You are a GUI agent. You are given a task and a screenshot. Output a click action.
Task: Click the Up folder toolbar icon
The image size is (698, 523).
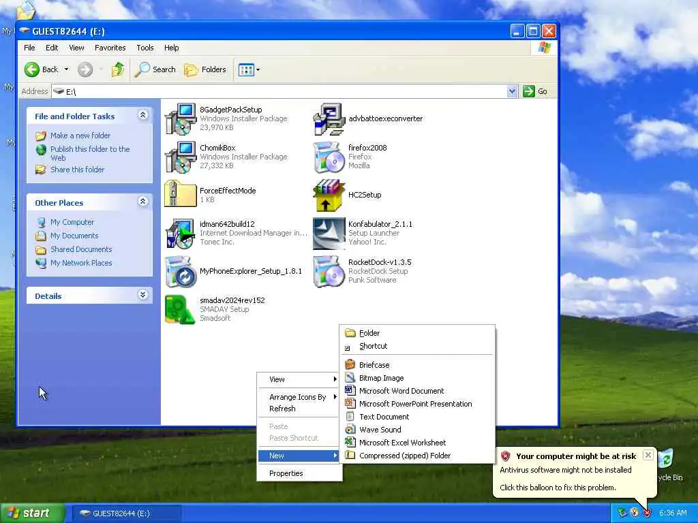118,69
